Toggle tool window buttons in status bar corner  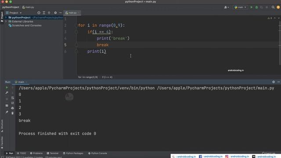[x=2, y=157]
